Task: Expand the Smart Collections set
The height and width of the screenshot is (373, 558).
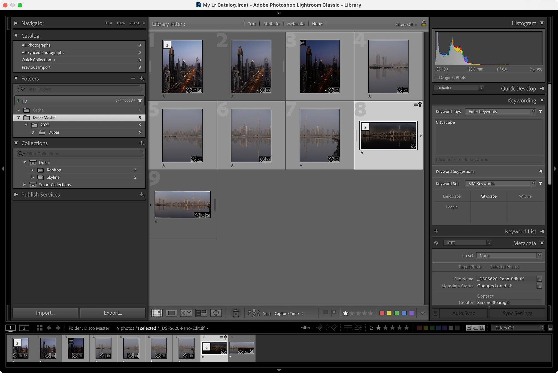Action: coord(25,185)
